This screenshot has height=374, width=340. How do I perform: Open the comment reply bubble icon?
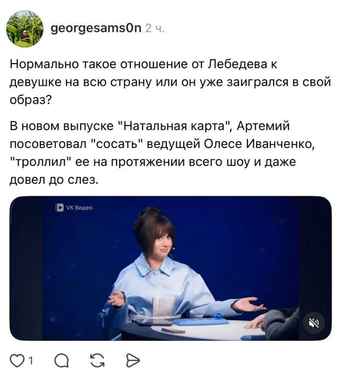(62, 360)
